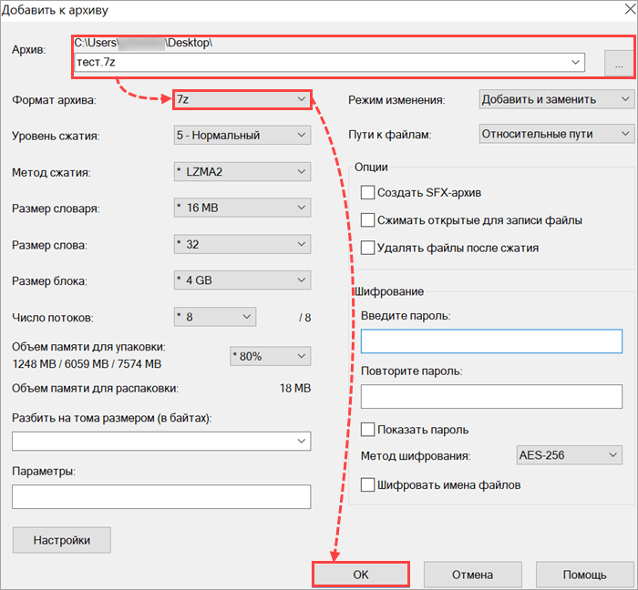638x590 pixels.
Task: Open the 80% memory usage dropdown
Action: point(270,356)
